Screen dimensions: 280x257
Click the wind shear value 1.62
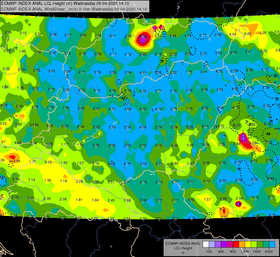coord(80,145)
